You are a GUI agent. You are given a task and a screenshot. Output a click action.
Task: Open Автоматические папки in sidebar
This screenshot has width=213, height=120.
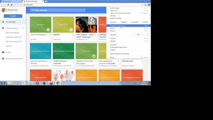point(13,59)
